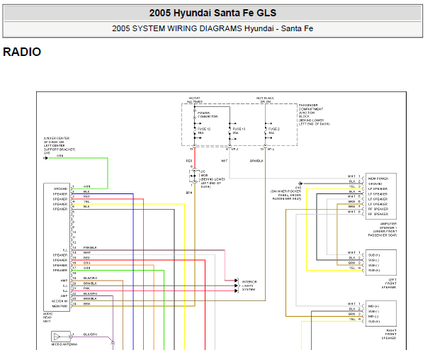The image size is (430, 350).
Task: Click the "PNK/BLK" wire label at pin 13
Action: pos(90,247)
